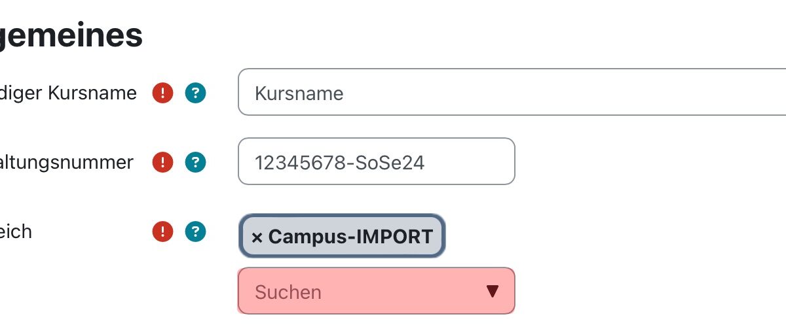
Task: Click the Kursname placeholder inside the first field
Action: (299, 93)
